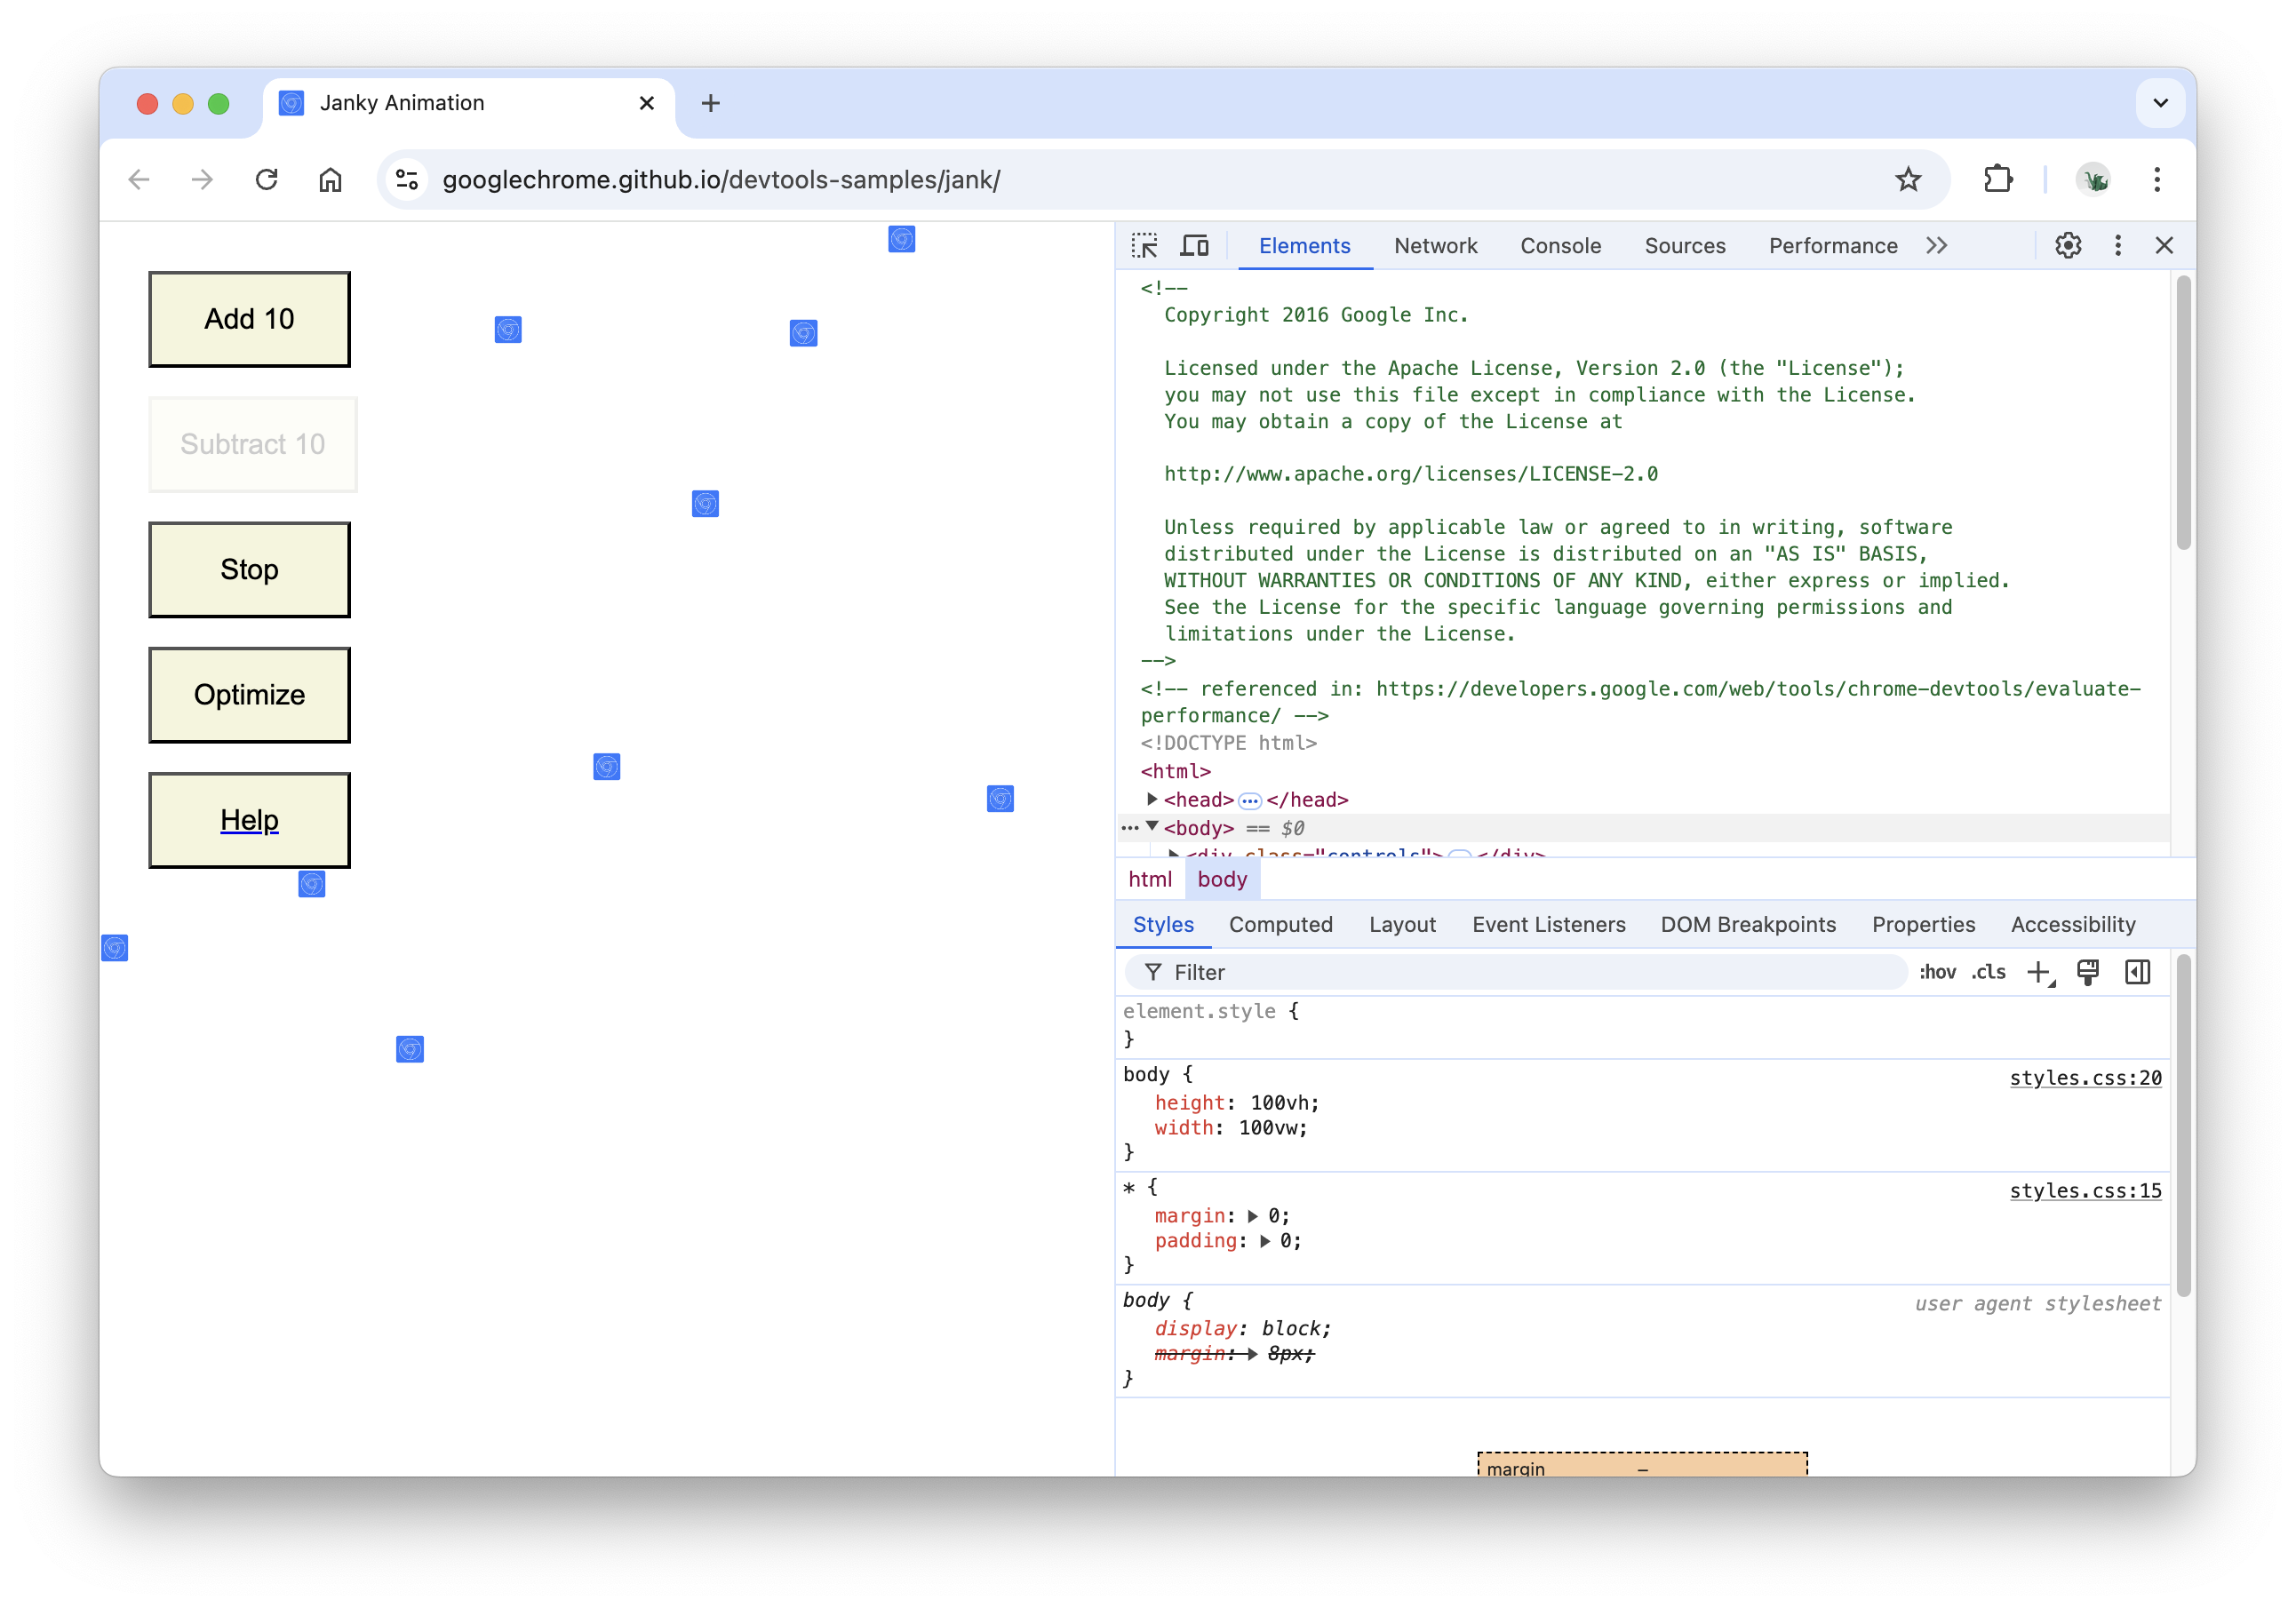This screenshot has width=2296, height=1608.
Task: Click the Network panel icon
Action: pos(1432,244)
